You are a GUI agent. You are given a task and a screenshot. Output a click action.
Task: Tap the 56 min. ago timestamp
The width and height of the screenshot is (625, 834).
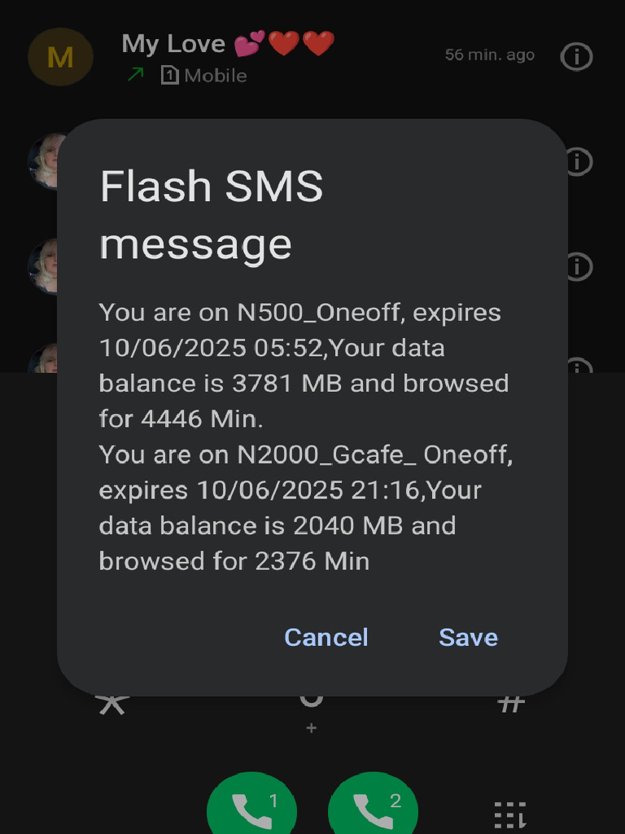(489, 55)
